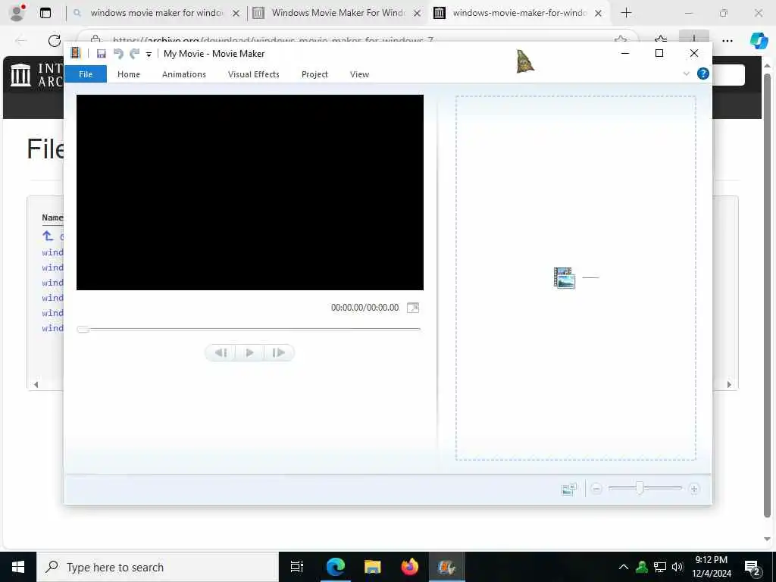Click the Save project icon in quick access toolbar
The height and width of the screenshot is (582, 776).
(x=102, y=54)
